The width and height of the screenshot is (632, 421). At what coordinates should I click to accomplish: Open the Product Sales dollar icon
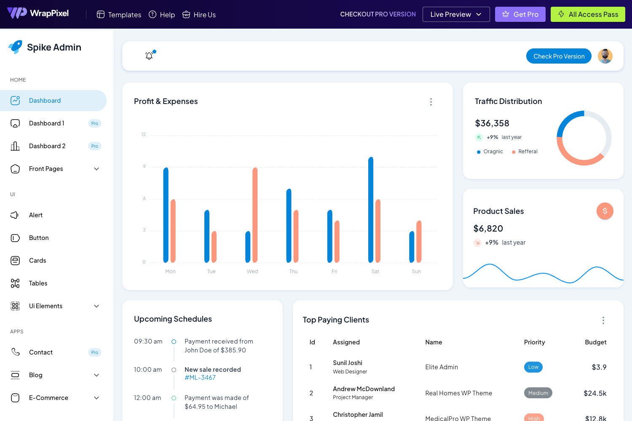(605, 211)
